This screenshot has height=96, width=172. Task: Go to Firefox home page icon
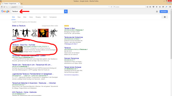tap(160, 7)
